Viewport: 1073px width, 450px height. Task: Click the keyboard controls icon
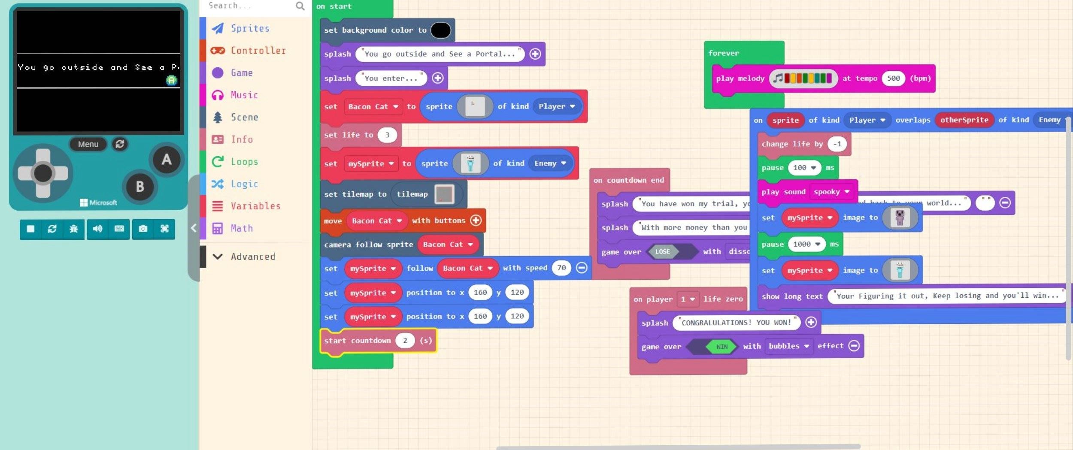click(119, 229)
